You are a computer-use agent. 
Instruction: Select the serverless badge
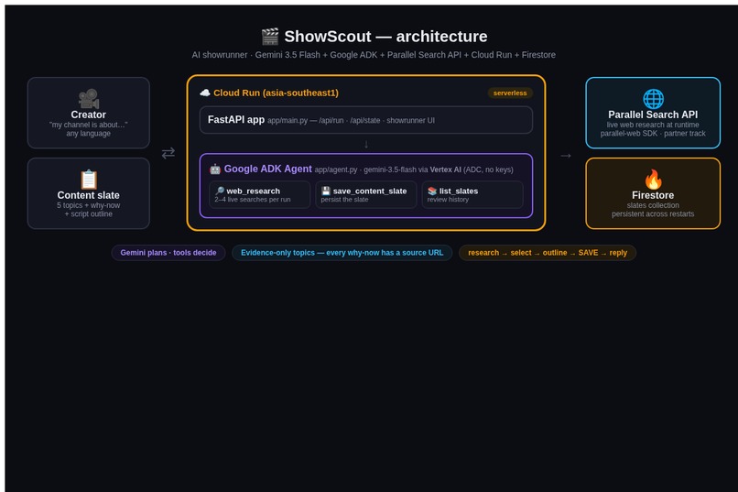(x=510, y=93)
